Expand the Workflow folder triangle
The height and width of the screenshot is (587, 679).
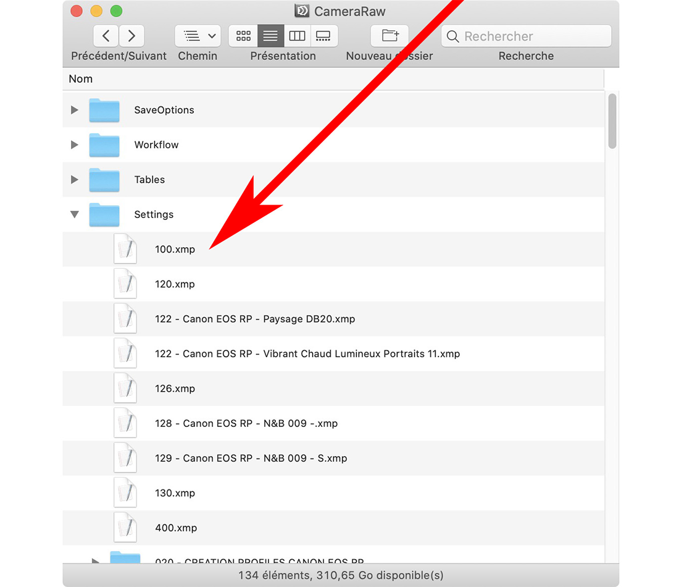[75, 145]
